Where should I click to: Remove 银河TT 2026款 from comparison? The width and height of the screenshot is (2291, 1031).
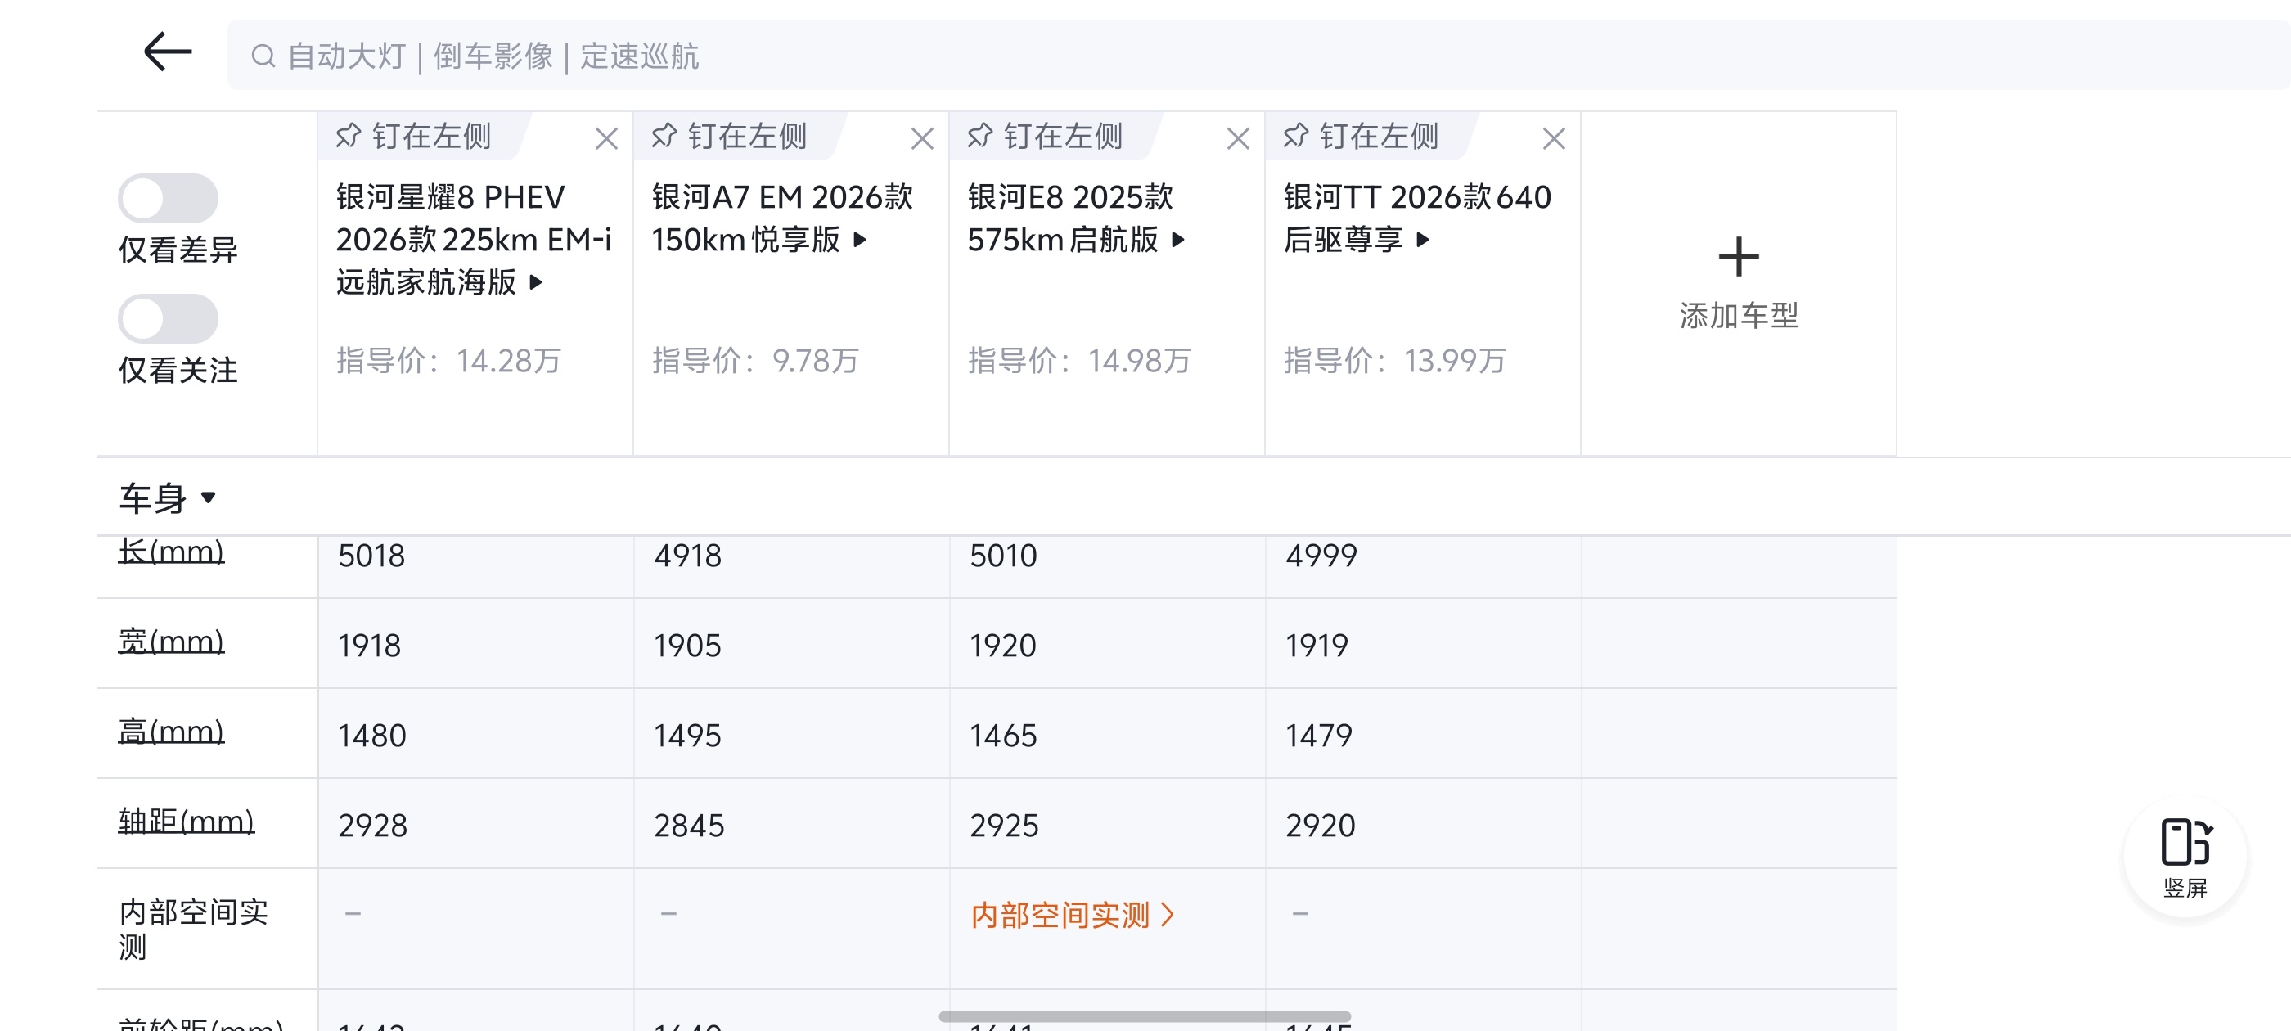(1554, 139)
